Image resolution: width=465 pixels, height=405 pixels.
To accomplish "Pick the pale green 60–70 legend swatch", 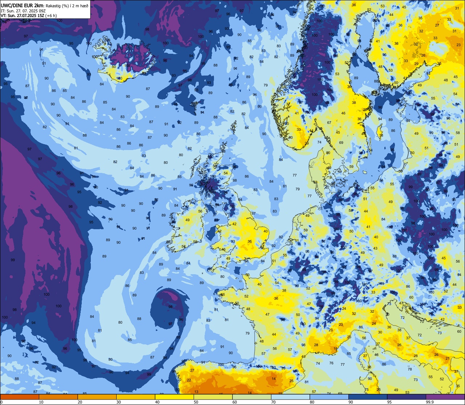I will (252, 397).
